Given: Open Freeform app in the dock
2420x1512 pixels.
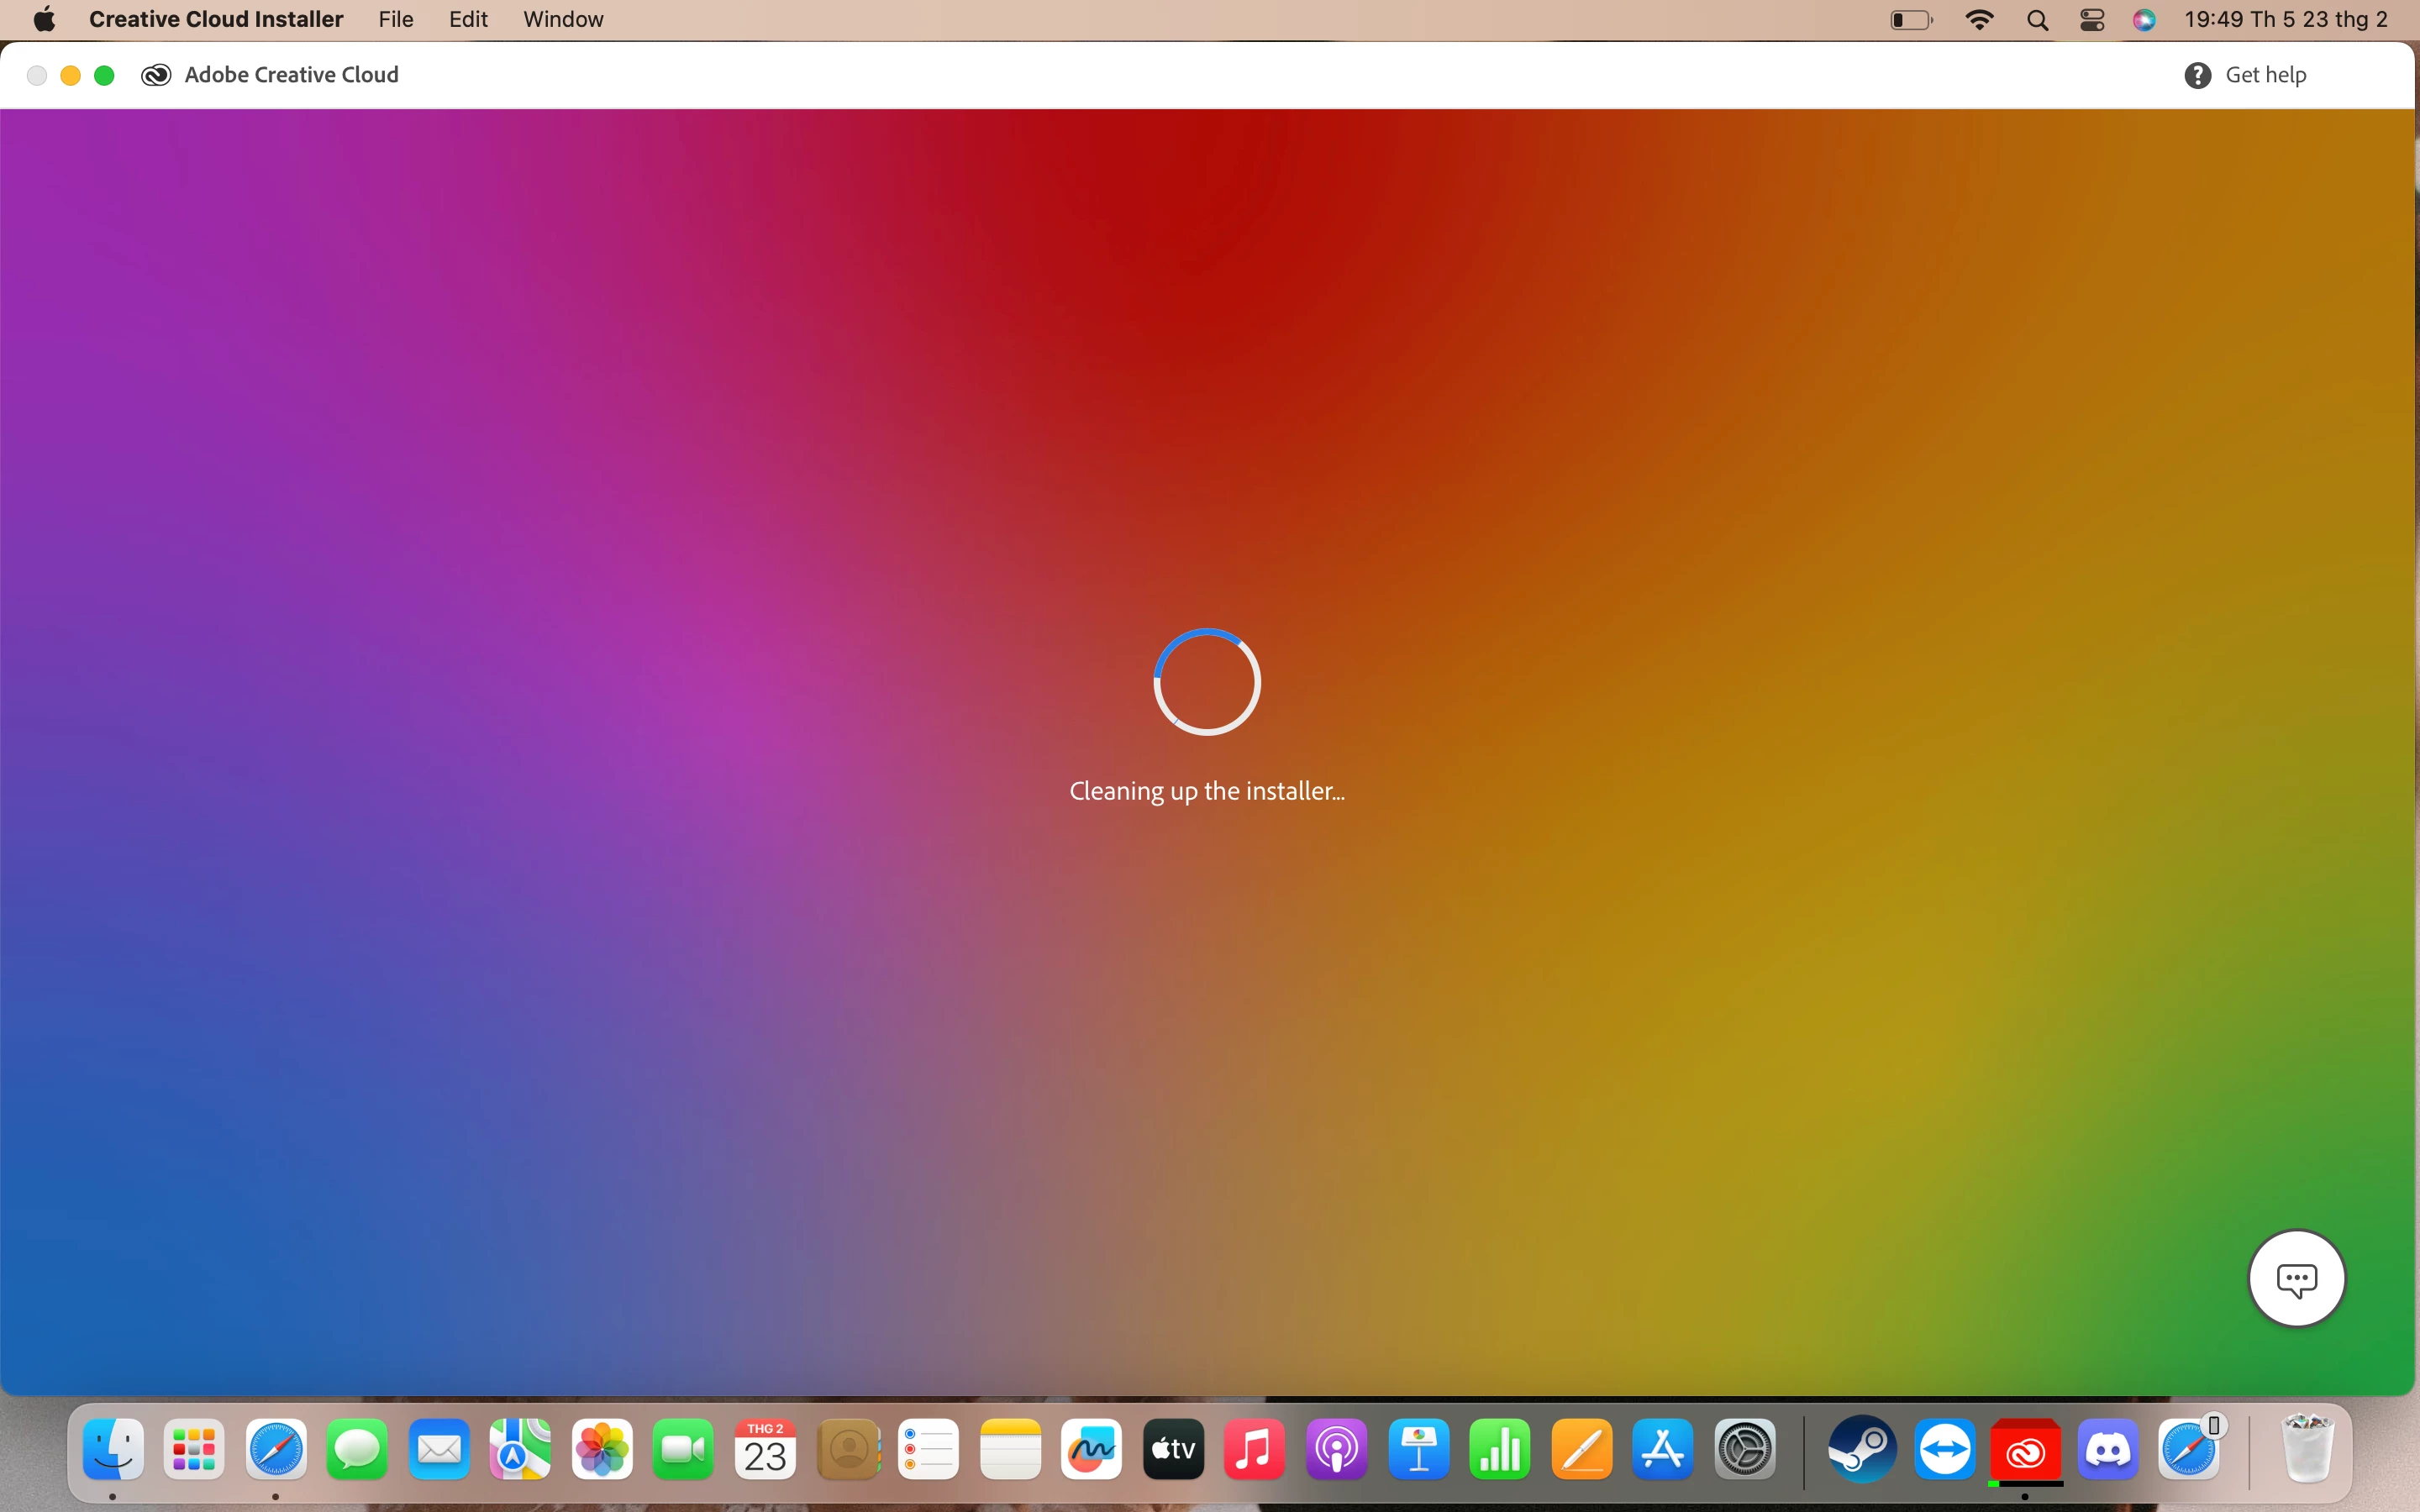Looking at the screenshot, I should (x=1091, y=1450).
